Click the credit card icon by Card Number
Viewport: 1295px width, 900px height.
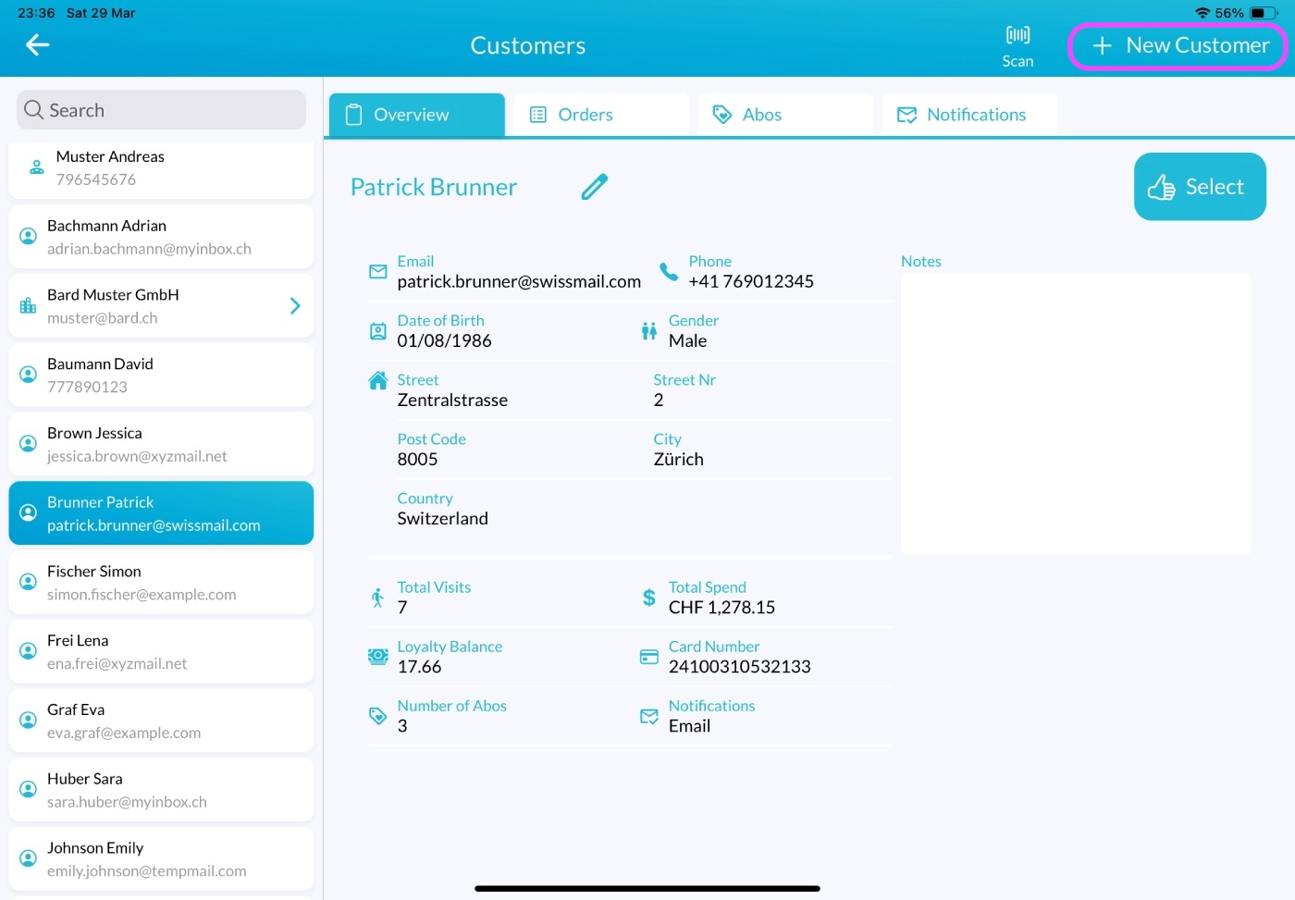tap(649, 657)
